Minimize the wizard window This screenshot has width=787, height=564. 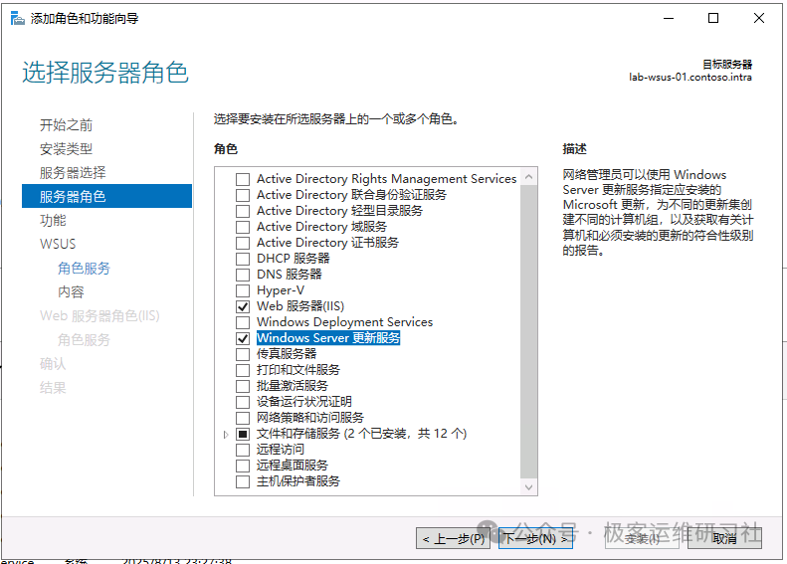click(668, 19)
